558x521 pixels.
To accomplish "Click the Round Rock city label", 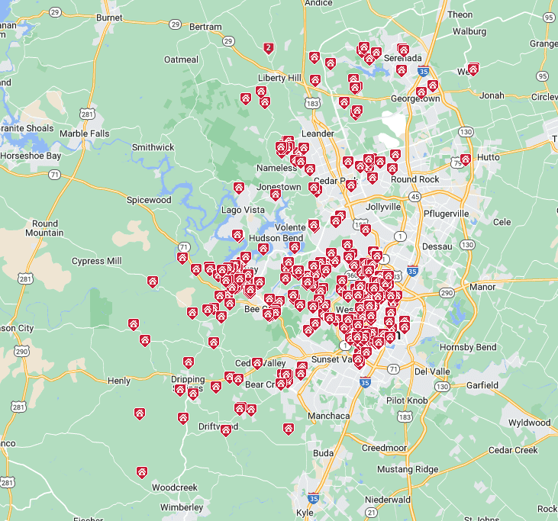I will click(414, 179).
